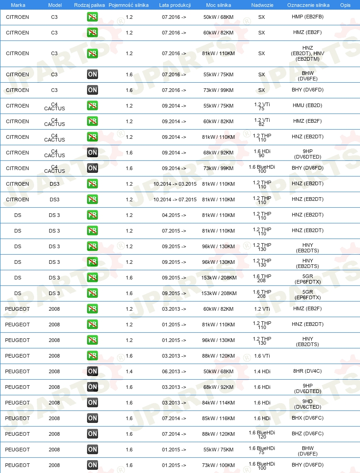Click the petrol icon in the 10.2014 -> 03.2015 row
360x473 pixels.
tap(93, 184)
